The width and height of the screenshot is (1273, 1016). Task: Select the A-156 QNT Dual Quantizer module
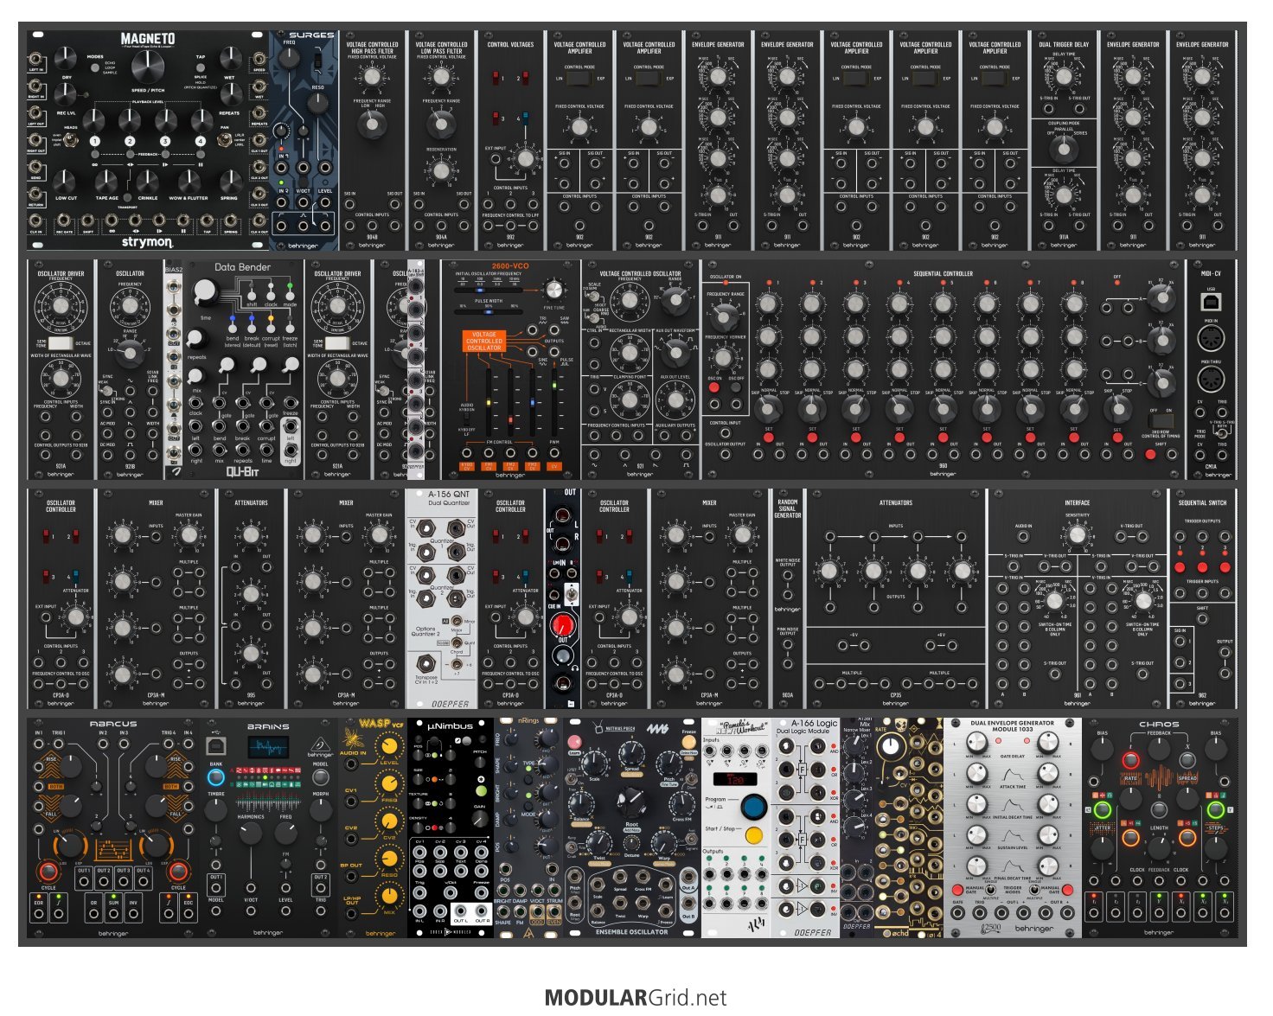coord(441,598)
